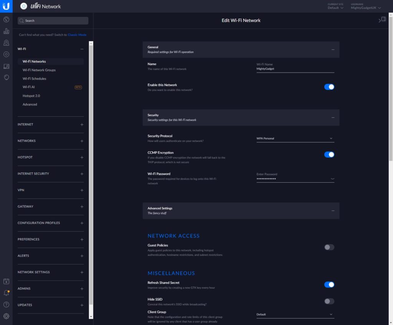Image resolution: width=393 pixels, height=325 pixels.
Task: Click the Classic Mode link
Action: click(77, 35)
